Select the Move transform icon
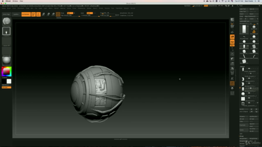 43,14
